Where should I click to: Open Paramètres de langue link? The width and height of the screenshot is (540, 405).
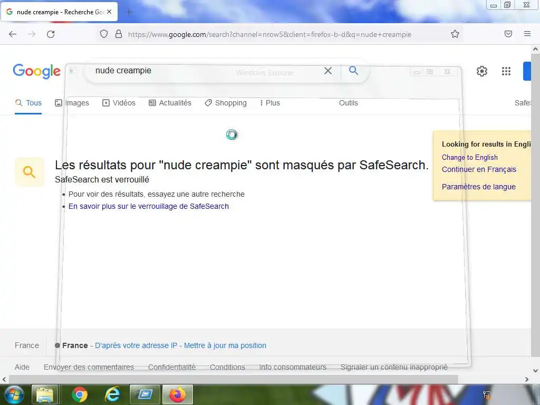pos(479,187)
